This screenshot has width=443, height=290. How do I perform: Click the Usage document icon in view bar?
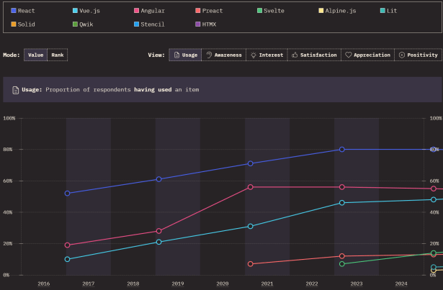[x=176, y=55]
